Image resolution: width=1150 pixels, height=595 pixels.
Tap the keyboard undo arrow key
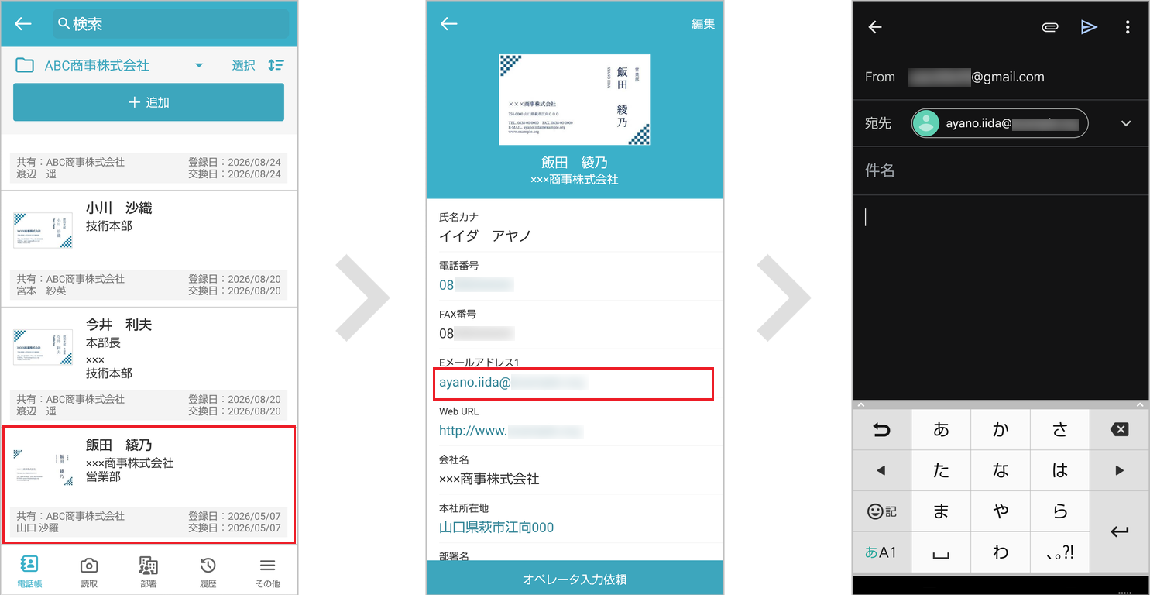click(x=882, y=430)
